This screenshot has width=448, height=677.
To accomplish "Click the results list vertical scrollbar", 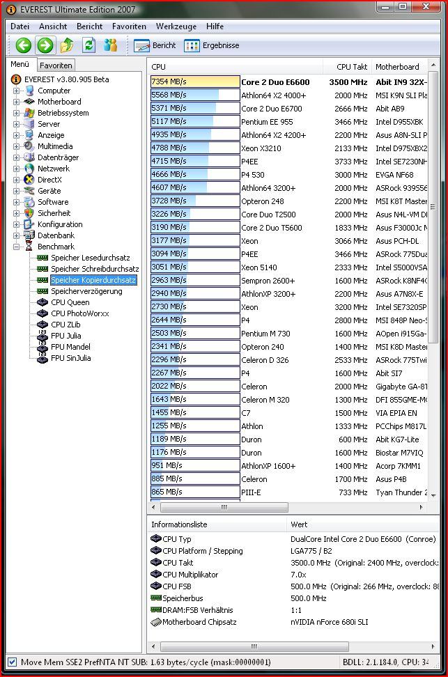I will [433, 208].
